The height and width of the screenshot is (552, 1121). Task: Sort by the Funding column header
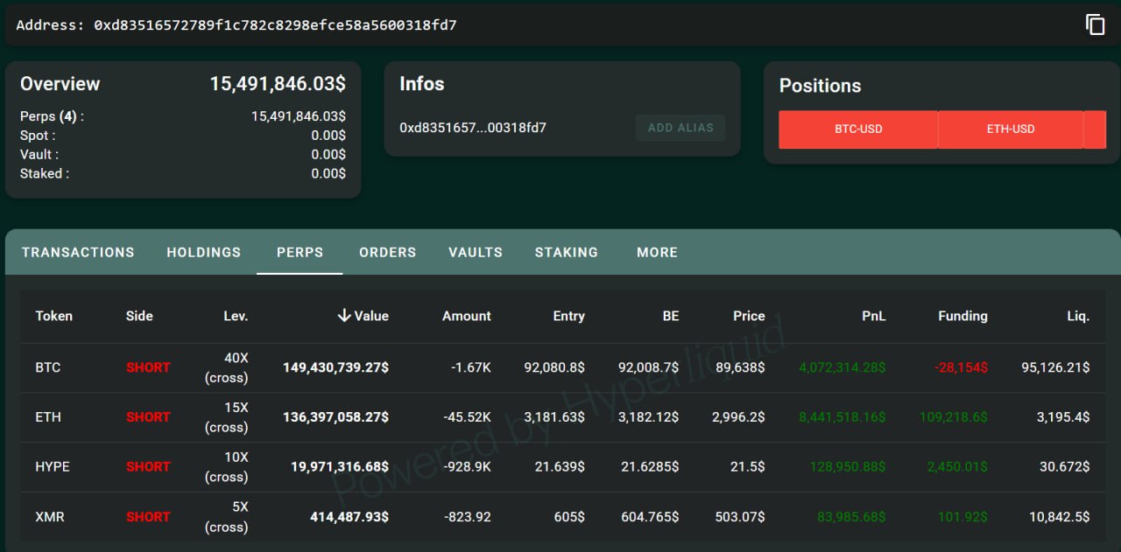coord(962,316)
